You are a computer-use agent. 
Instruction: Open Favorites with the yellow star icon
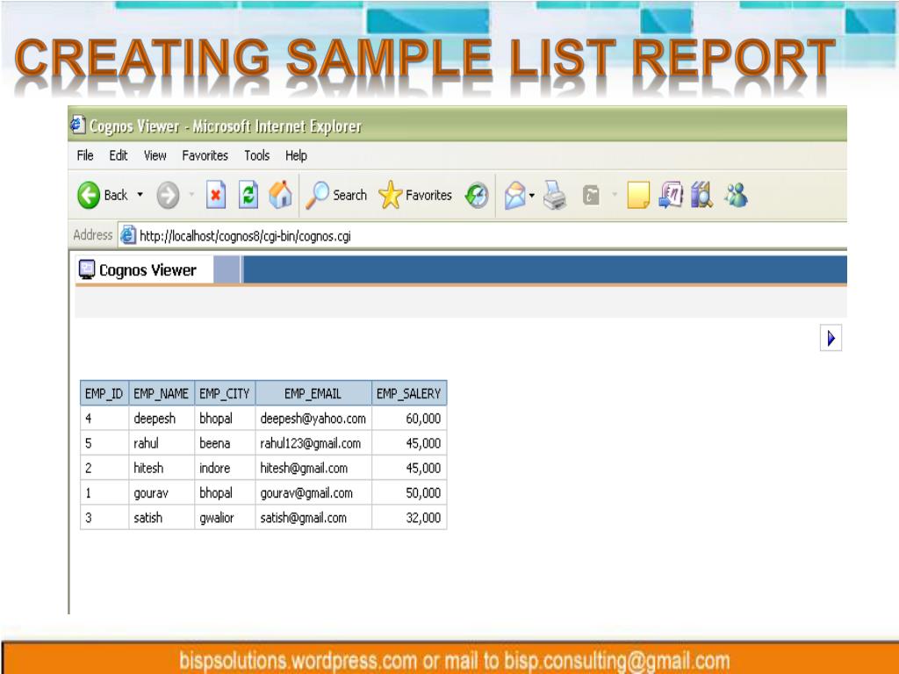pos(391,195)
